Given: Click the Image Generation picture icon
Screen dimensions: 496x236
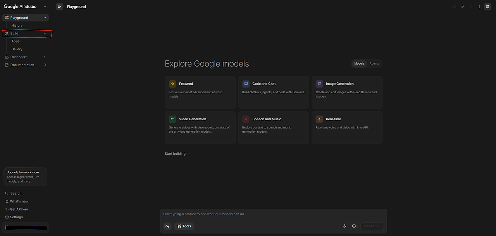Looking at the screenshot, I should tap(319, 84).
